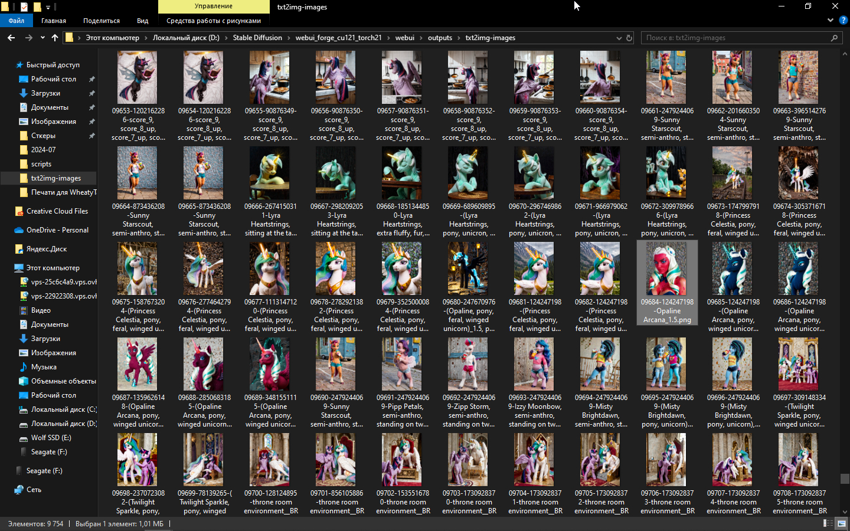Expand breadcrumb arrow after Stable Diffusion
850x531 pixels.
click(x=289, y=38)
